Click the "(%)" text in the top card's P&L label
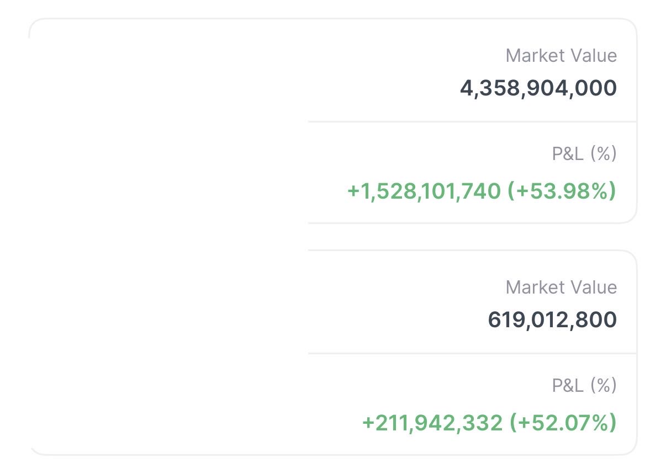Screen dimensions: 666x474 click(x=603, y=154)
